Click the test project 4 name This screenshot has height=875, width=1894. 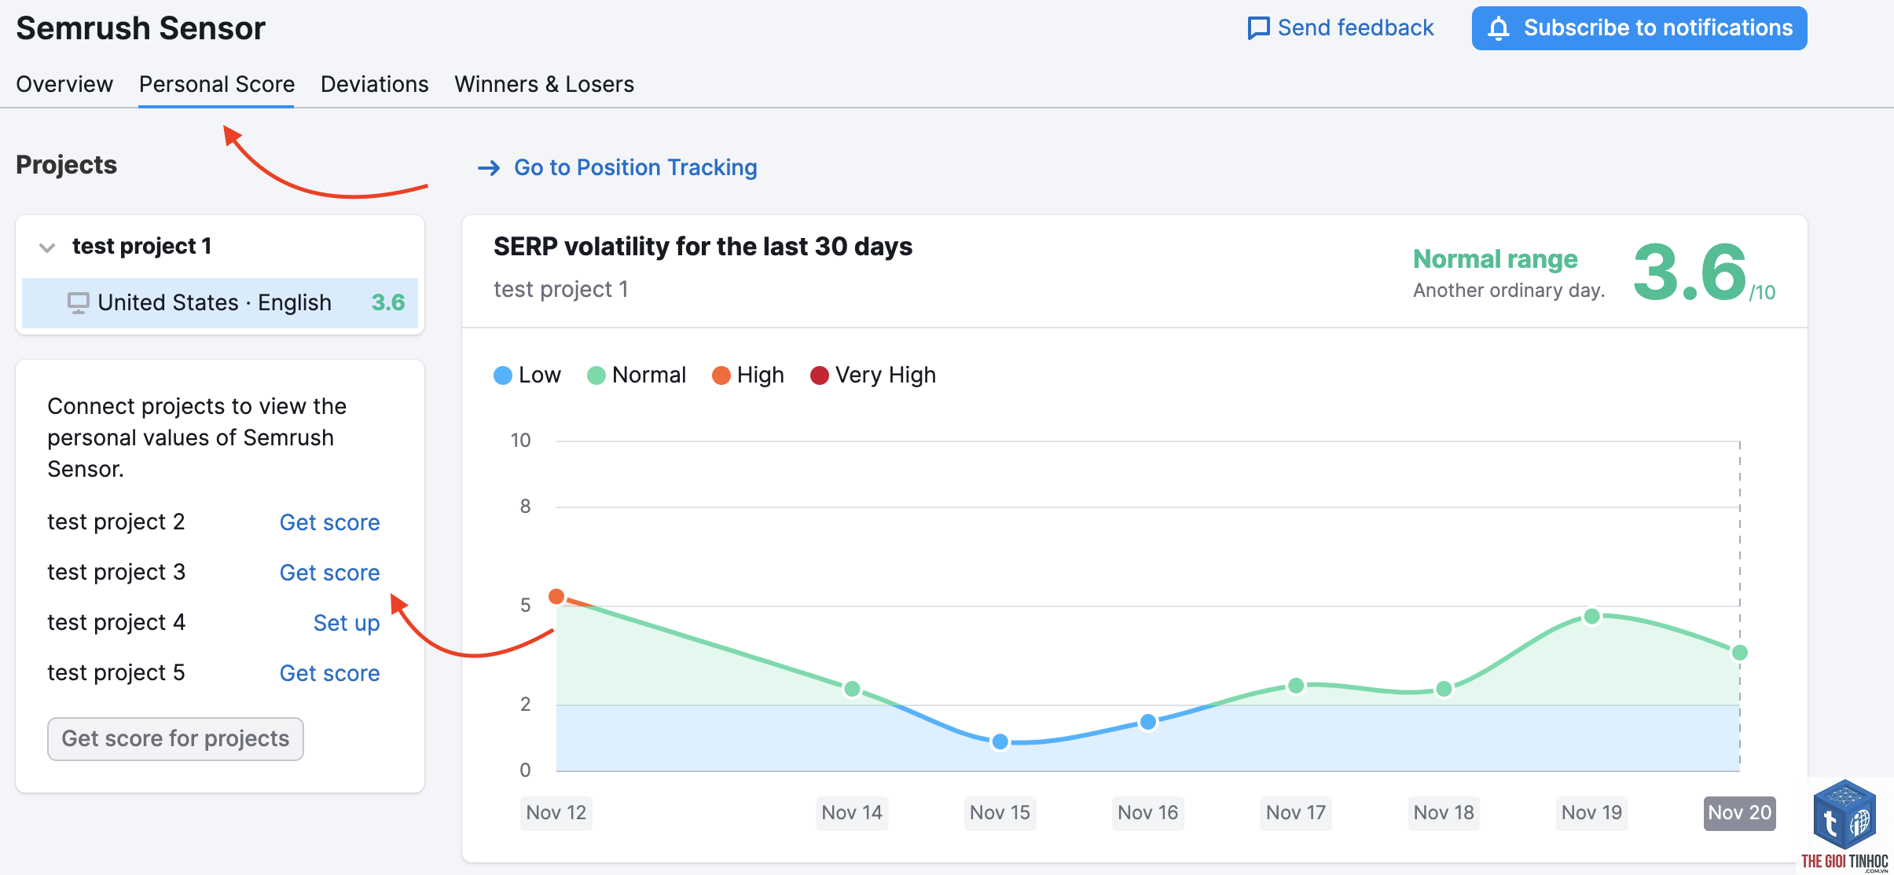tap(116, 622)
